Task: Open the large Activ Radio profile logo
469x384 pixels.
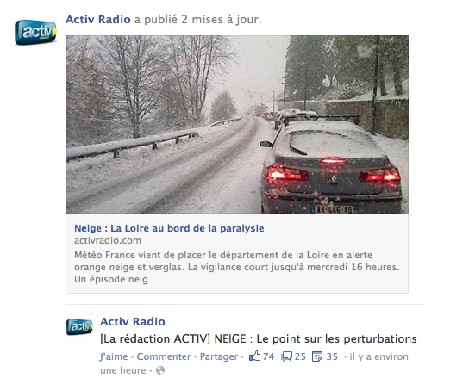Action: 35,32
